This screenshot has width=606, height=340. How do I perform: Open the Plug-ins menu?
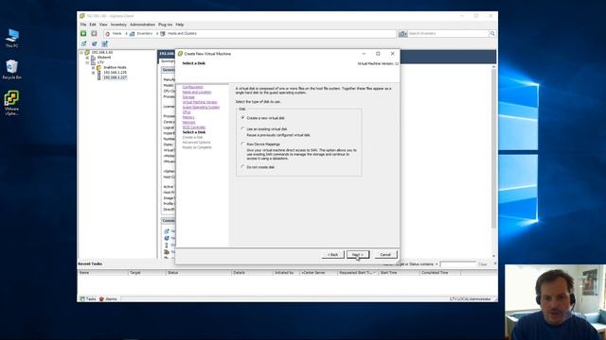(x=165, y=25)
